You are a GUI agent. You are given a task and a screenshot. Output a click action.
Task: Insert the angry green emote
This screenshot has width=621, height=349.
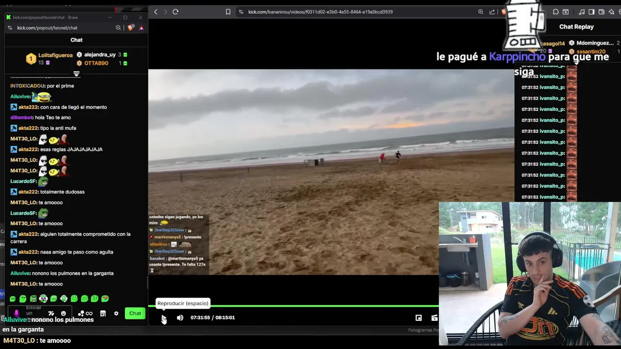coord(33,299)
